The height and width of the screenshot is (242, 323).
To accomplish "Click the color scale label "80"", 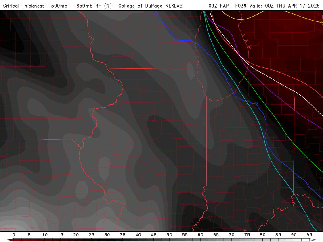I will click(x=263, y=235).
